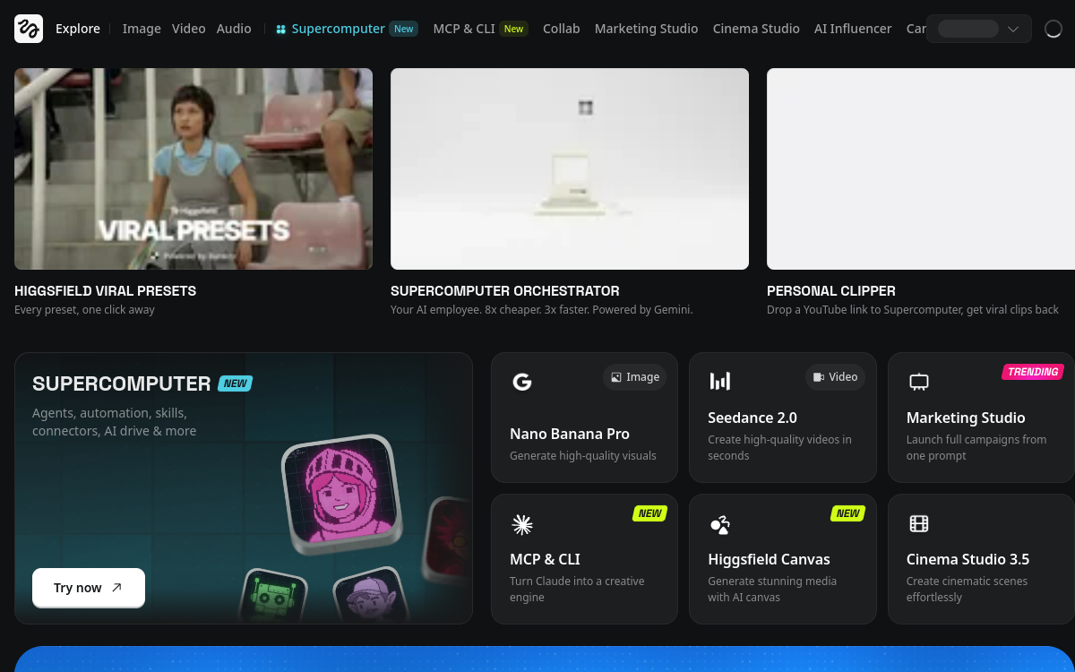Image resolution: width=1075 pixels, height=672 pixels.
Task: Click the New badge next to Supercomputer nav
Action: (404, 29)
